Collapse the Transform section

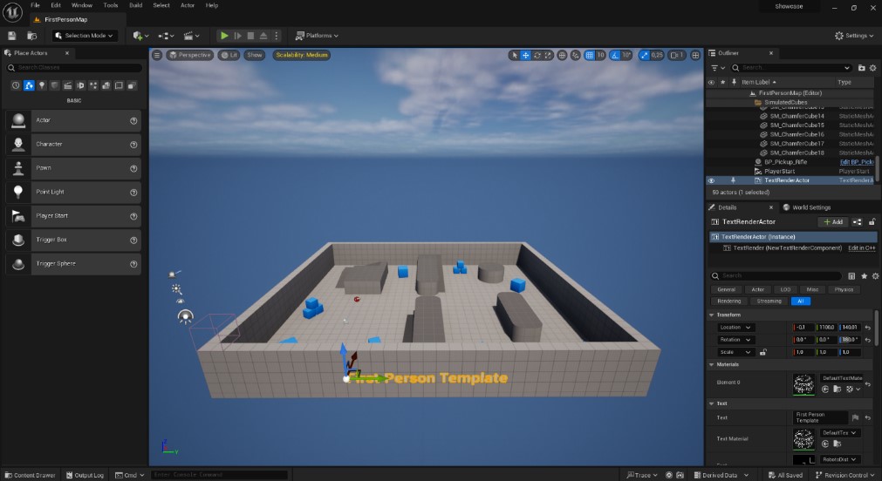point(712,315)
